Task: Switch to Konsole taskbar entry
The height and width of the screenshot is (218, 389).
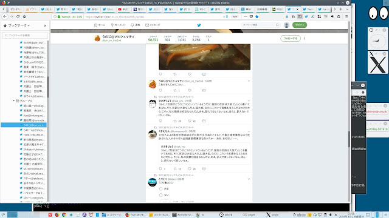Action: [182, 215]
